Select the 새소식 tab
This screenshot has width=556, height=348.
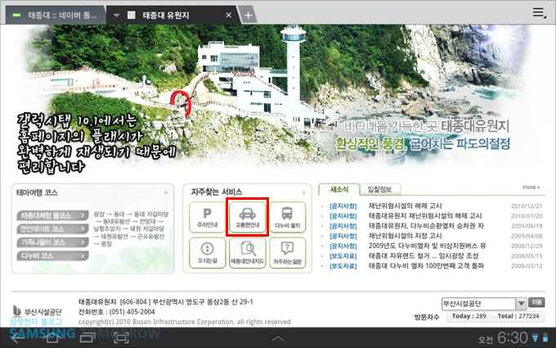(339, 190)
